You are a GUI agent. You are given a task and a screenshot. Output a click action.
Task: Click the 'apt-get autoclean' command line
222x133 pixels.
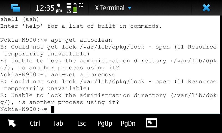click(x=82, y=40)
